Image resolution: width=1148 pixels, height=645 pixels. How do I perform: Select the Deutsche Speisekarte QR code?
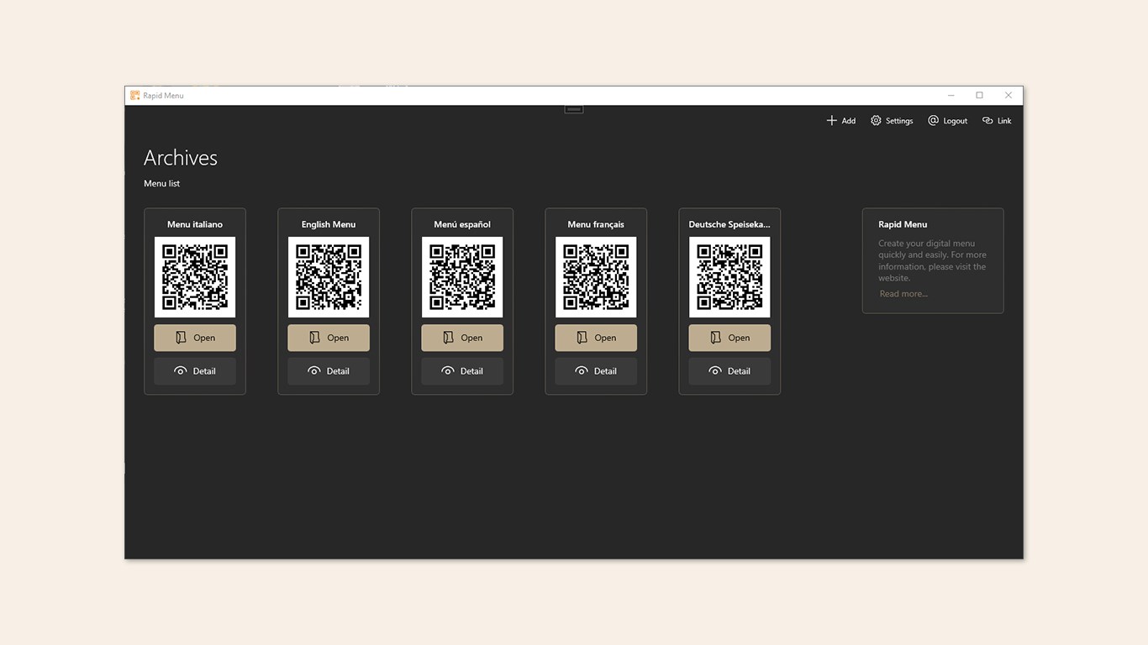[x=729, y=277]
